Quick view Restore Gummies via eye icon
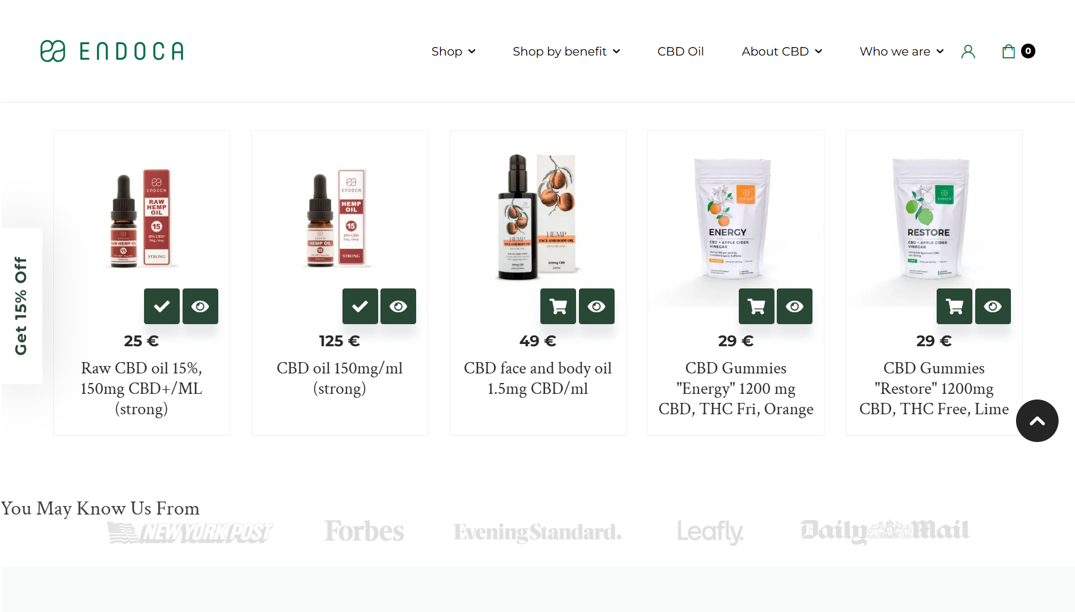Viewport: 1075px width, 612px height. (993, 306)
